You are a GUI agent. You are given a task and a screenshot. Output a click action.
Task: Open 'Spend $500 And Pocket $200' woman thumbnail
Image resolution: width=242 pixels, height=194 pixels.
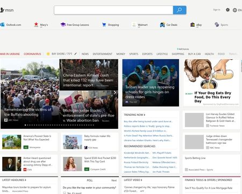[73, 164]
